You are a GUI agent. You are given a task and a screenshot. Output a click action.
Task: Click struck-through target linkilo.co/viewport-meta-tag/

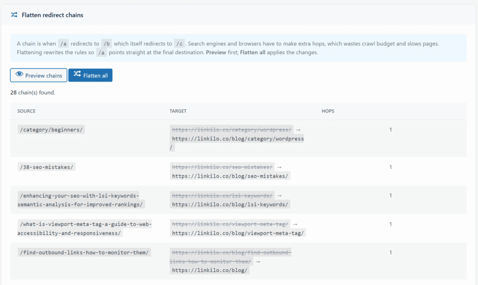point(230,224)
